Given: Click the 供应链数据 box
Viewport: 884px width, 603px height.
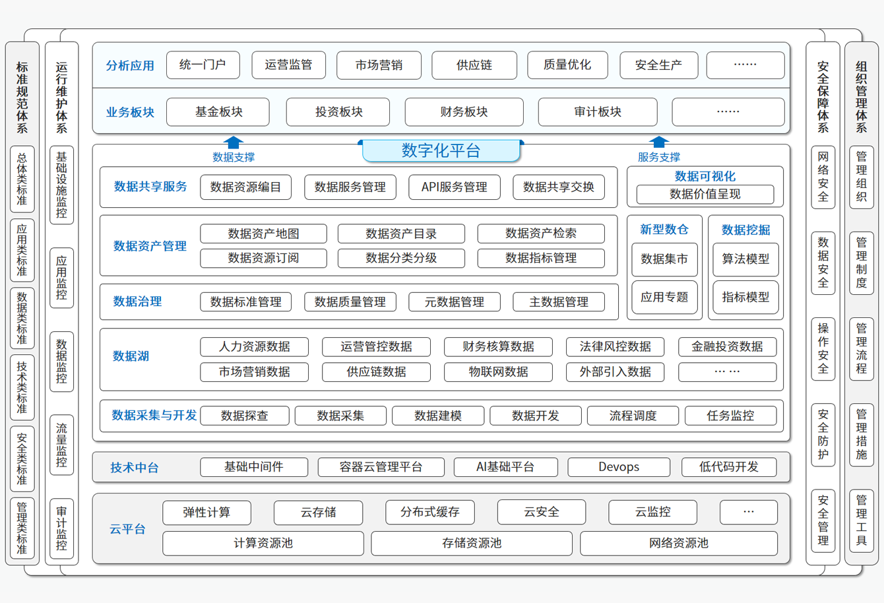Looking at the screenshot, I should coord(377,372).
